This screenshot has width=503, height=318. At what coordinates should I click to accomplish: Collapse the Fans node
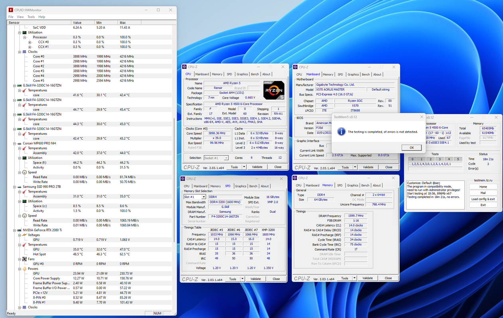(19, 259)
